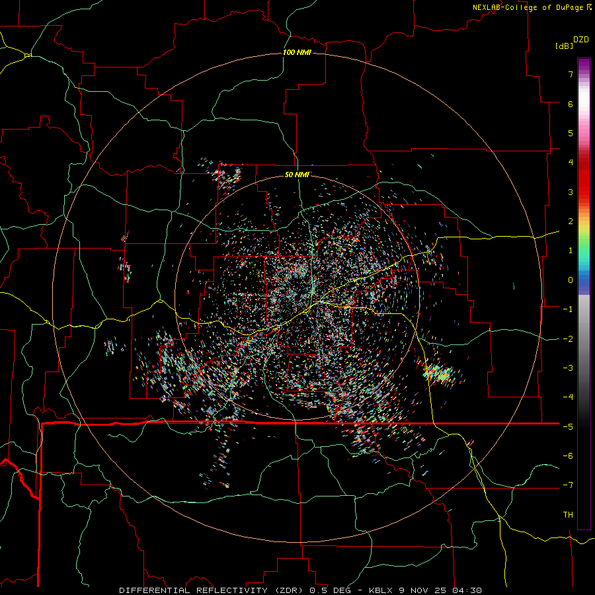Click the 04:30 timestamp text
The height and width of the screenshot is (595, 595).
pos(467,590)
